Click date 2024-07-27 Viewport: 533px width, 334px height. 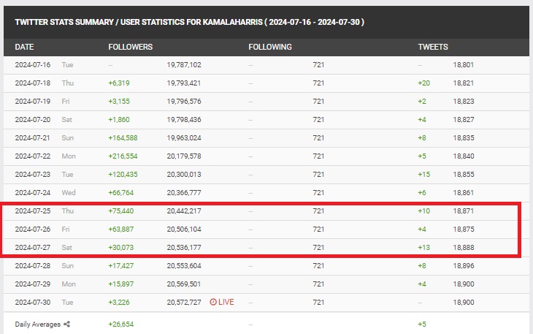tap(33, 248)
